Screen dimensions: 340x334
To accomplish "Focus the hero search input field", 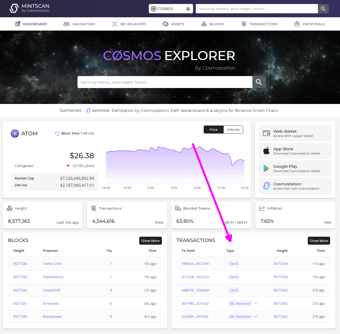I will [x=165, y=82].
